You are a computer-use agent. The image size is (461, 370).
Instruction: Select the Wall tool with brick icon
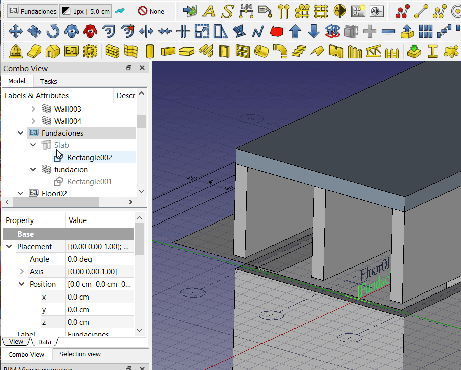tap(111, 51)
